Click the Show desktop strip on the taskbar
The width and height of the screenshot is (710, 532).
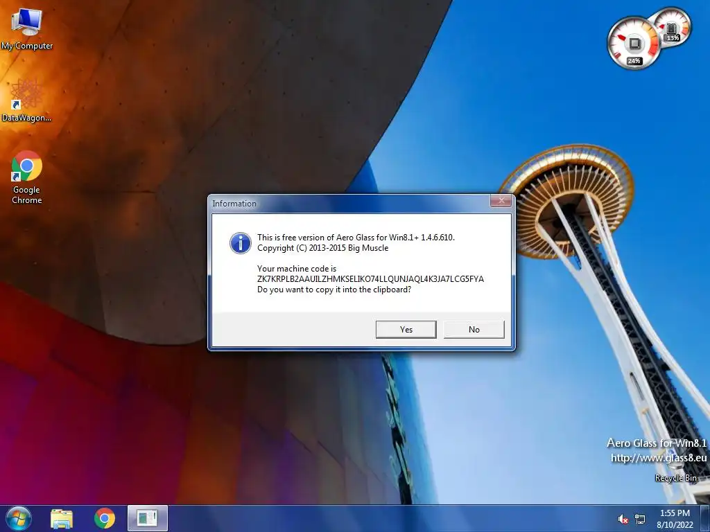(x=704, y=518)
